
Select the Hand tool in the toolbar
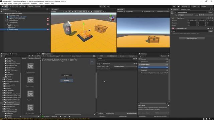[x=3, y=6]
